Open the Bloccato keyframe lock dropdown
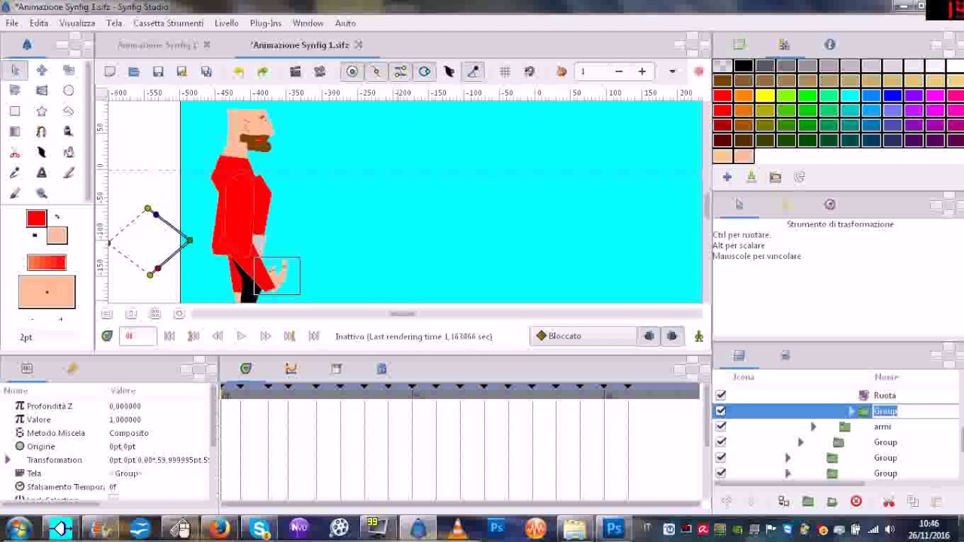Viewport: 964px width, 542px height. [x=584, y=336]
